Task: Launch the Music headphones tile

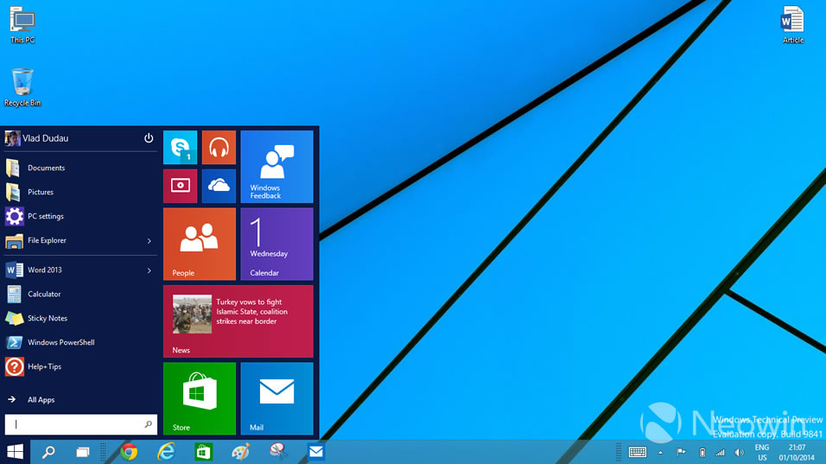Action: [x=219, y=148]
